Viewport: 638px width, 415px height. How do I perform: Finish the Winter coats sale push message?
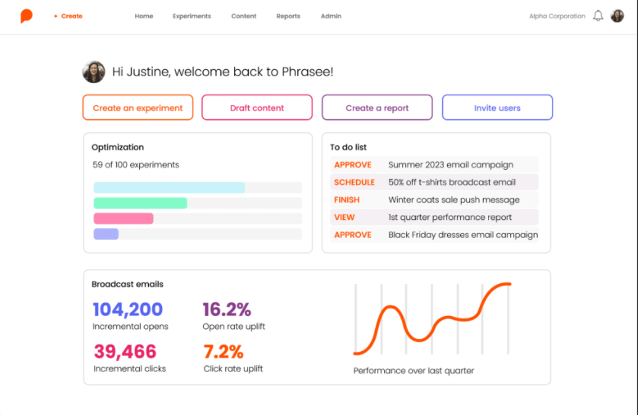click(347, 200)
